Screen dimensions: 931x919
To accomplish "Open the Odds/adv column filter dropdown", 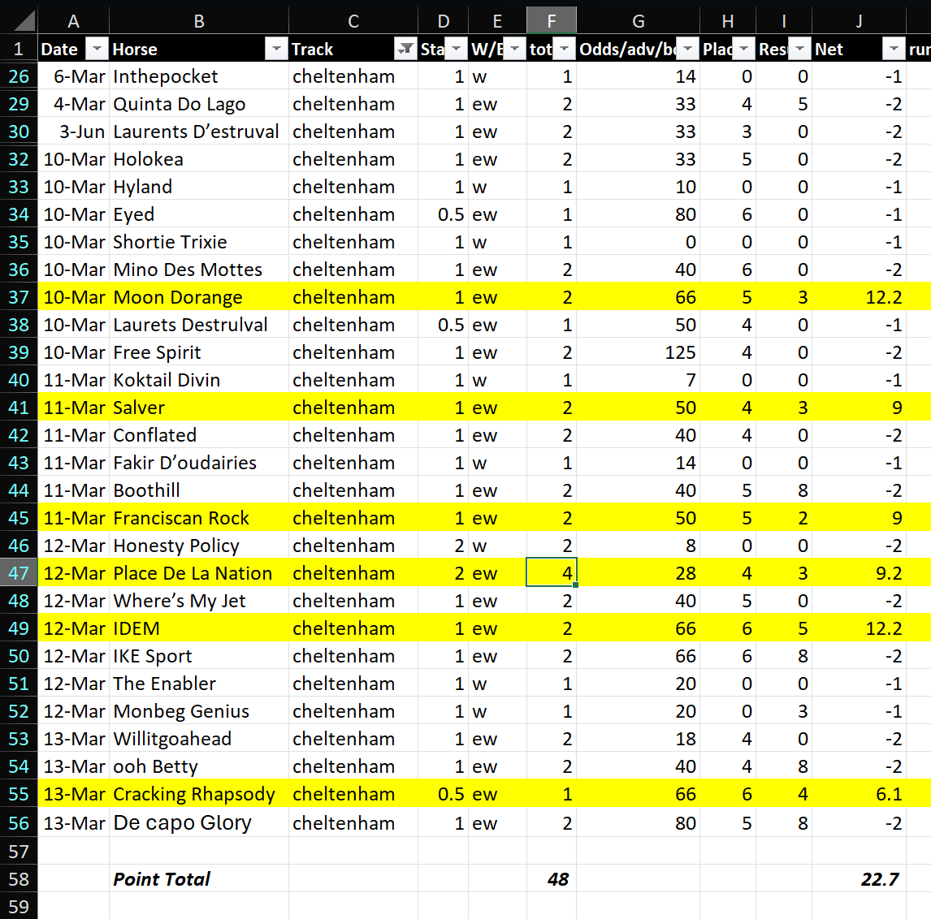I will [687, 49].
